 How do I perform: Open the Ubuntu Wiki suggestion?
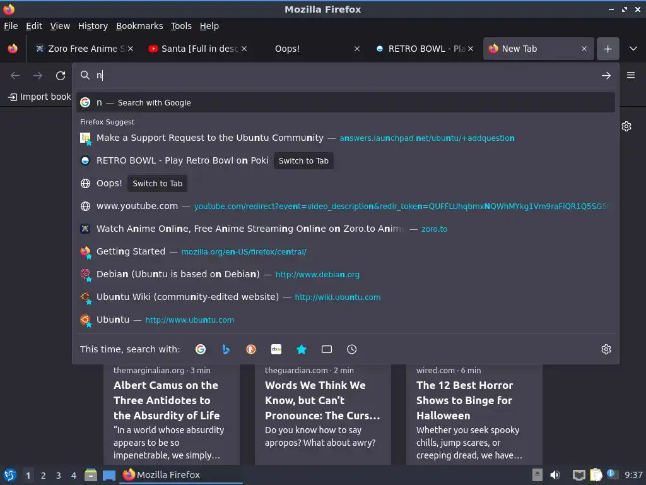pos(345,297)
